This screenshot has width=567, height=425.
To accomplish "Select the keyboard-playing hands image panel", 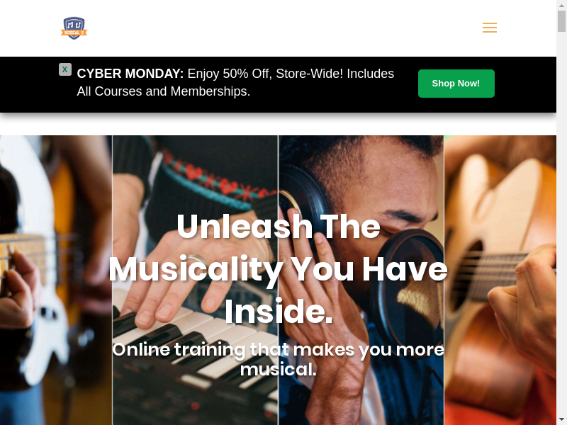I will coord(196,280).
